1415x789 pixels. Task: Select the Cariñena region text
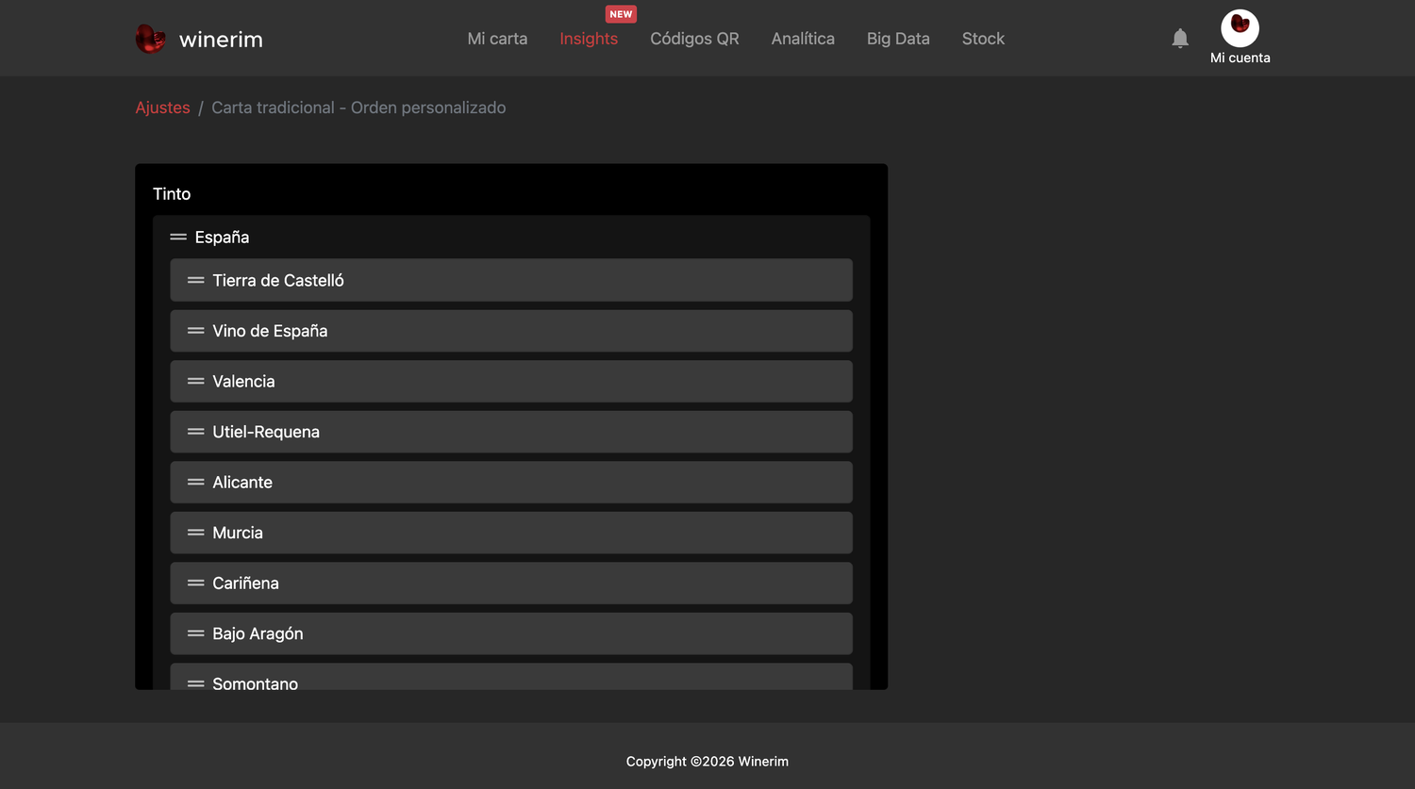(x=245, y=583)
